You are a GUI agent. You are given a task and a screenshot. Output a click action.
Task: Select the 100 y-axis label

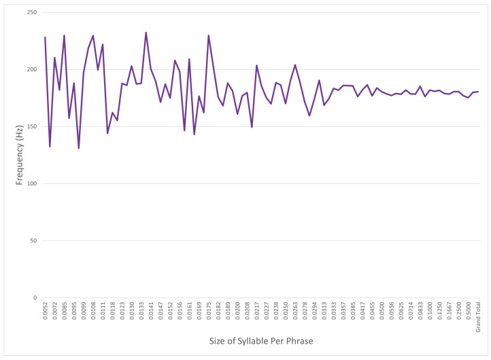point(32,183)
